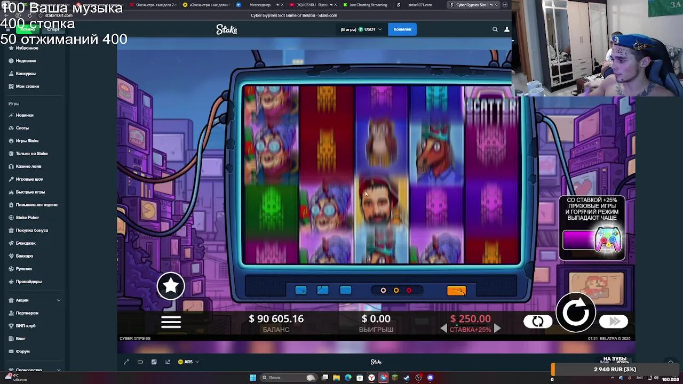
Task: Enable theater mode below the game
Action: click(140, 362)
